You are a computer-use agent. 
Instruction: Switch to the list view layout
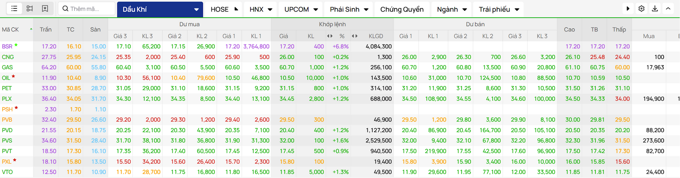click(x=14, y=8)
